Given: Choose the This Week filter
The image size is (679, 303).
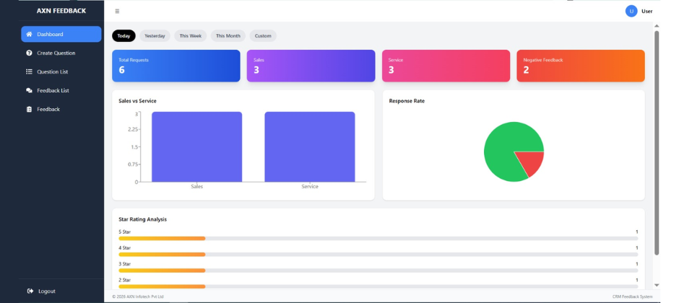Looking at the screenshot, I should [x=191, y=36].
